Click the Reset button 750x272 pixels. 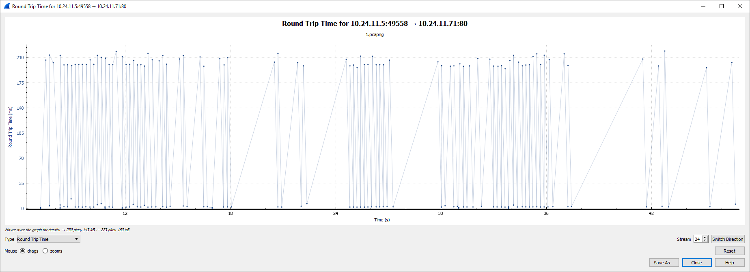[x=729, y=251]
